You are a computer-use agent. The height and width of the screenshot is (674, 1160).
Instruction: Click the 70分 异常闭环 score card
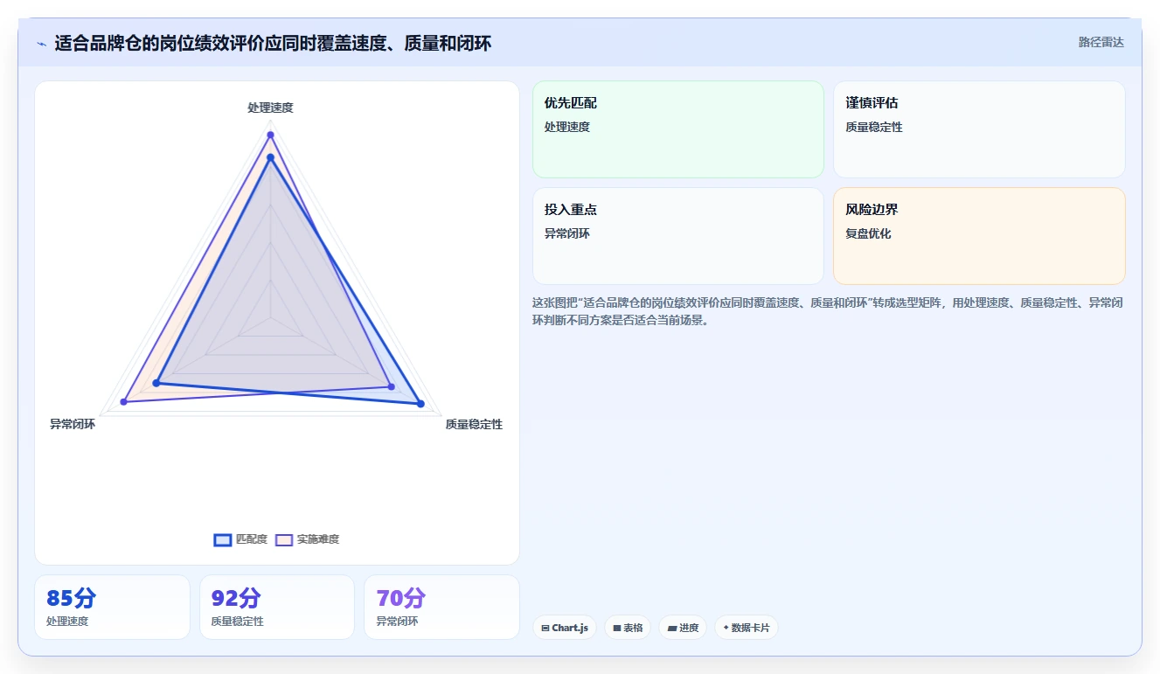441,607
